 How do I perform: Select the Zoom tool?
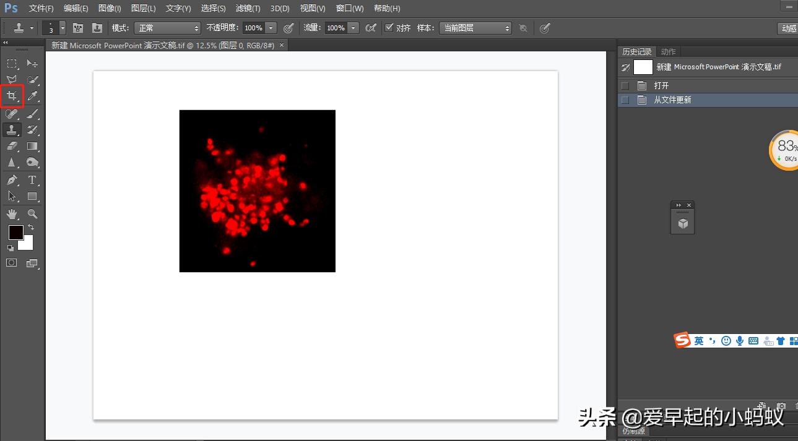pos(33,214)
